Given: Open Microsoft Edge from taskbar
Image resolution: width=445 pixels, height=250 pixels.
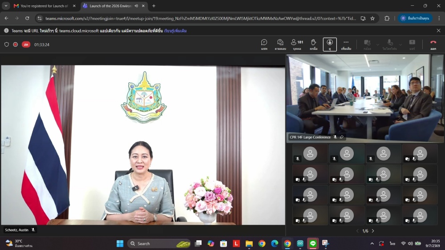Looking at the screenshot, I should point(275,243).
